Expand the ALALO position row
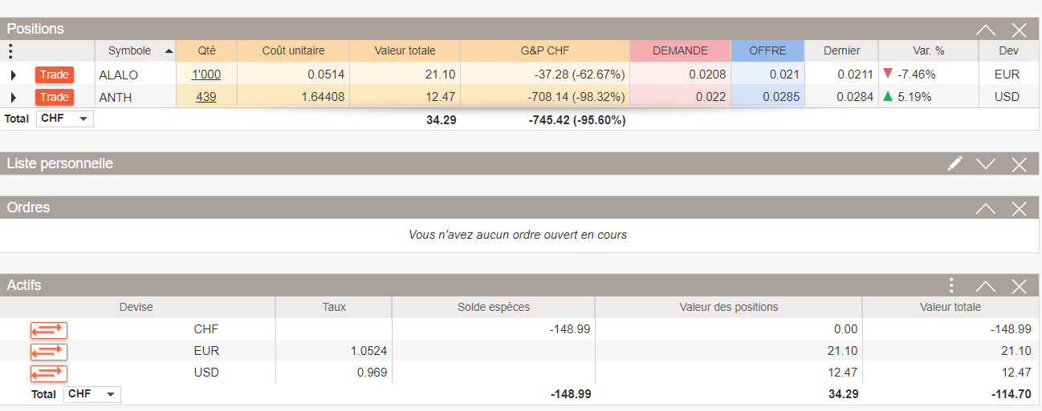This screenshot has height=411, width=1042. [14, 75]
